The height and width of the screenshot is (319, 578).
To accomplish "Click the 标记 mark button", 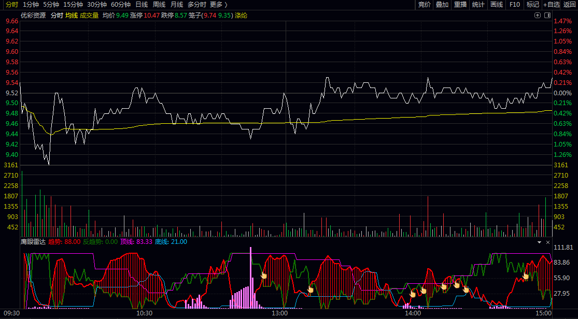I will tap(533, 5).
